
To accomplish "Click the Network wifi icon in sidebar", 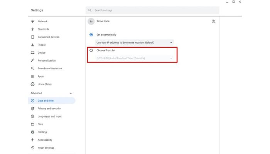I will (x=32, y=21).
